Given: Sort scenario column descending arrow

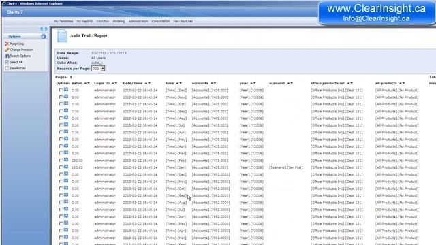Looking at the screenshot, I should (292, 83).
